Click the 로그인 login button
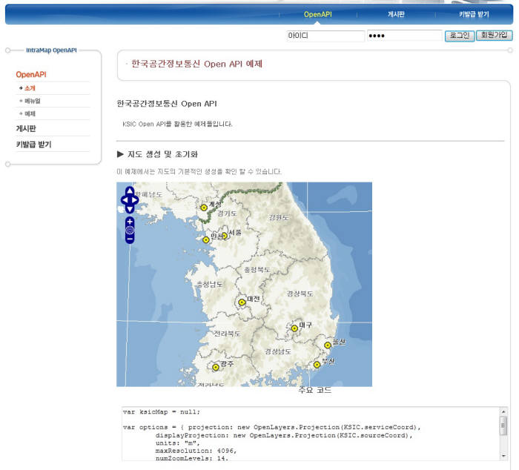 tap(460, 36)
